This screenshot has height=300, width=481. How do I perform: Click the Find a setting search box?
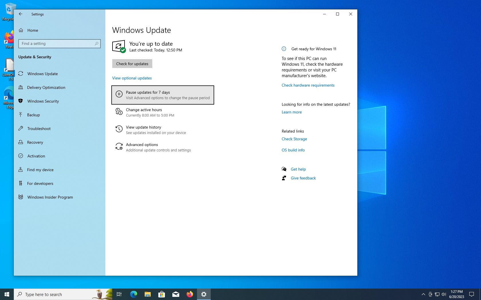tap(57, 43)
